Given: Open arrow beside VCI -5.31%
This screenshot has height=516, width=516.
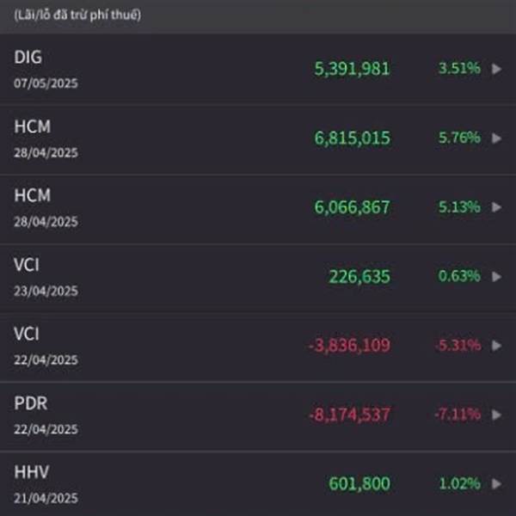Looking at the screenshot, I should (496, 346).
